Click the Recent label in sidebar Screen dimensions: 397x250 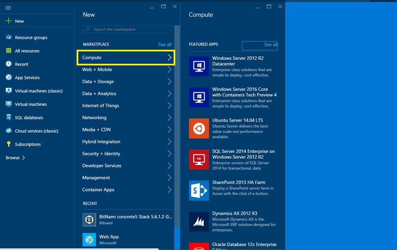(22, 64)
